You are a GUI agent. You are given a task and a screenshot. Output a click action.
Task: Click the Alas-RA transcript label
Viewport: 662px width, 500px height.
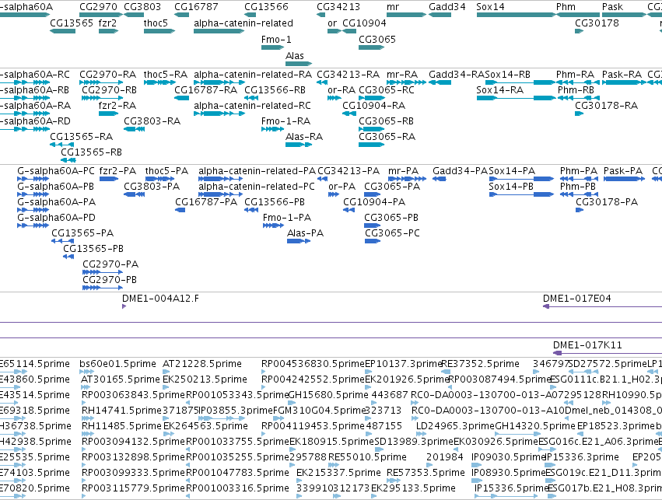point(304,137)
